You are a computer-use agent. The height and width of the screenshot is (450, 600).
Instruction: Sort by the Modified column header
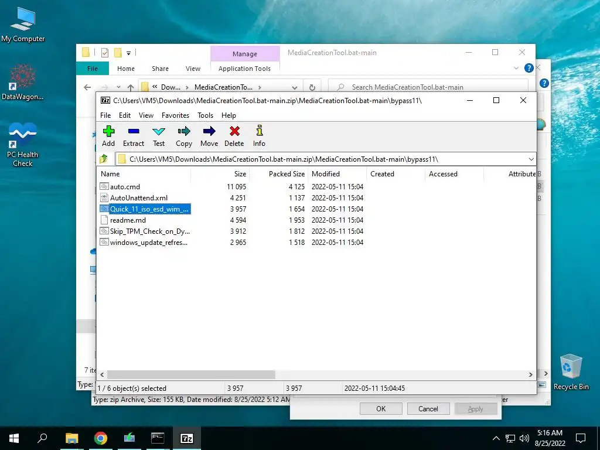tap(337, 173)
